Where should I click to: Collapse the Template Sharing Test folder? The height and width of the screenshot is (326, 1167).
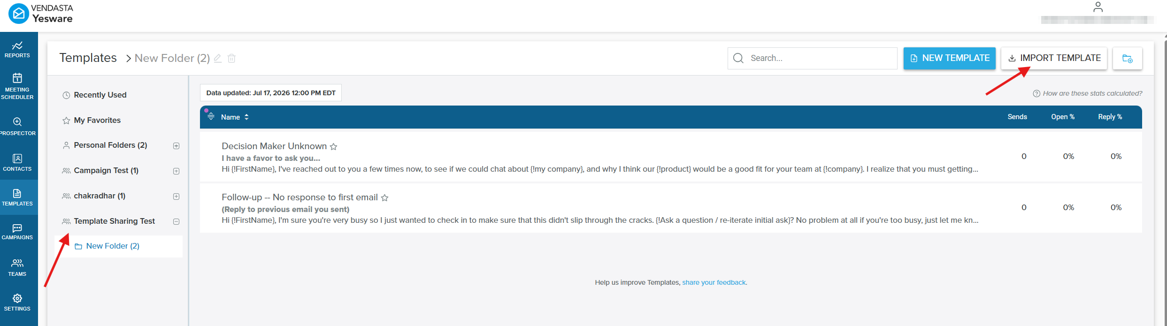177,222
